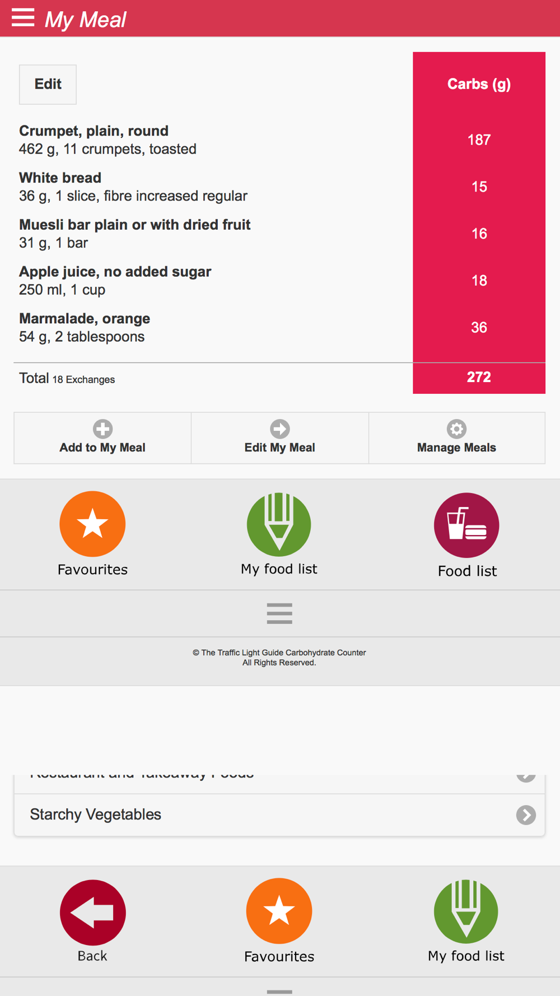
Task: Click the Edit My Meal arrow button
Action: (x=279, y=438)
